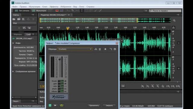Switch to the Маркеры tab
The width and height of the screenshot is (193, 109).
click(x=18, y=34)
